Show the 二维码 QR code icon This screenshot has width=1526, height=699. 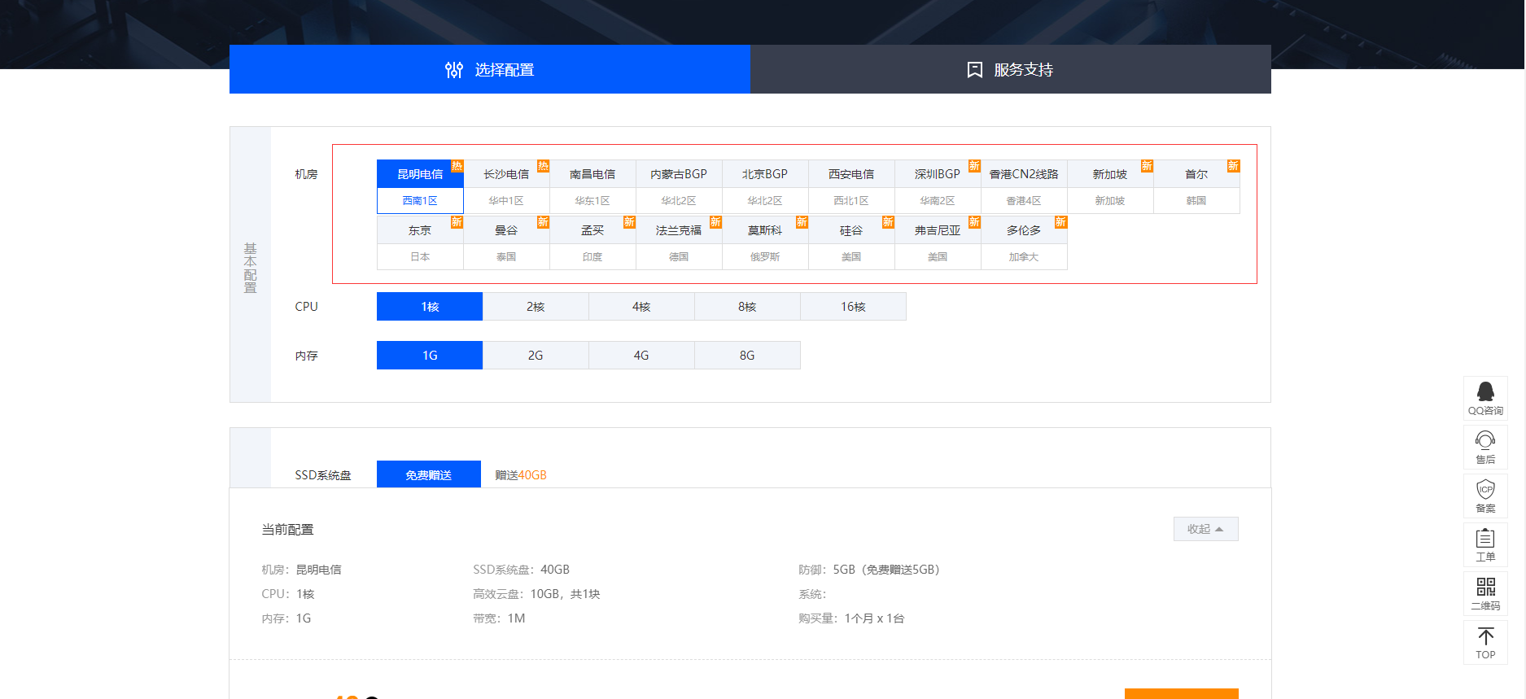[x=1485, y=588]
